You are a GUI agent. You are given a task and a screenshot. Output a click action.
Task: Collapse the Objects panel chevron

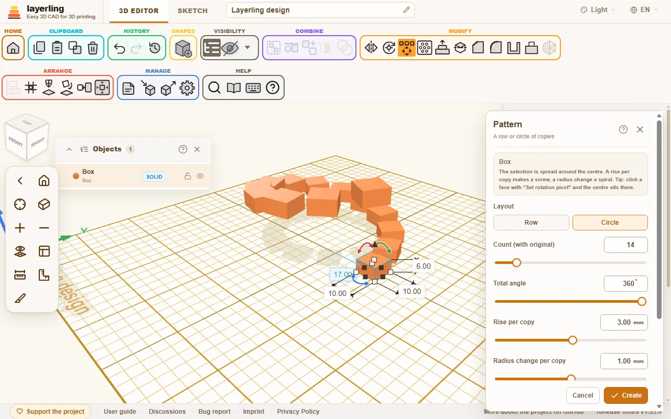(69, 149)
